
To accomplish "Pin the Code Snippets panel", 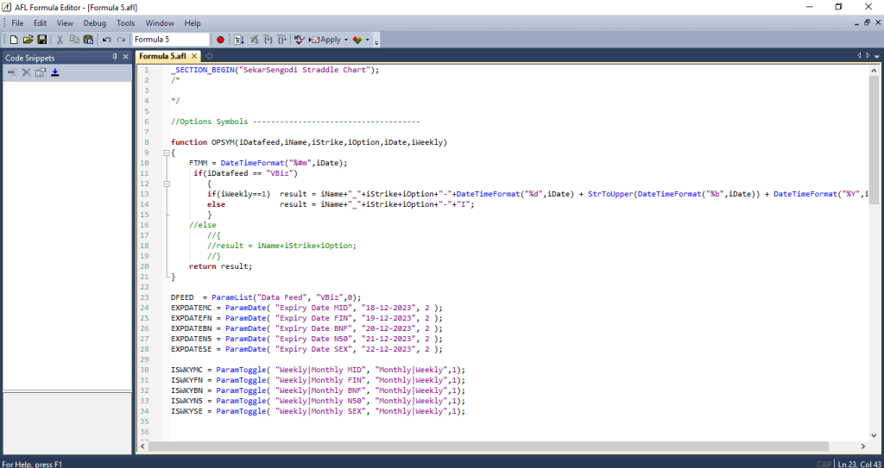I will 115,57.
